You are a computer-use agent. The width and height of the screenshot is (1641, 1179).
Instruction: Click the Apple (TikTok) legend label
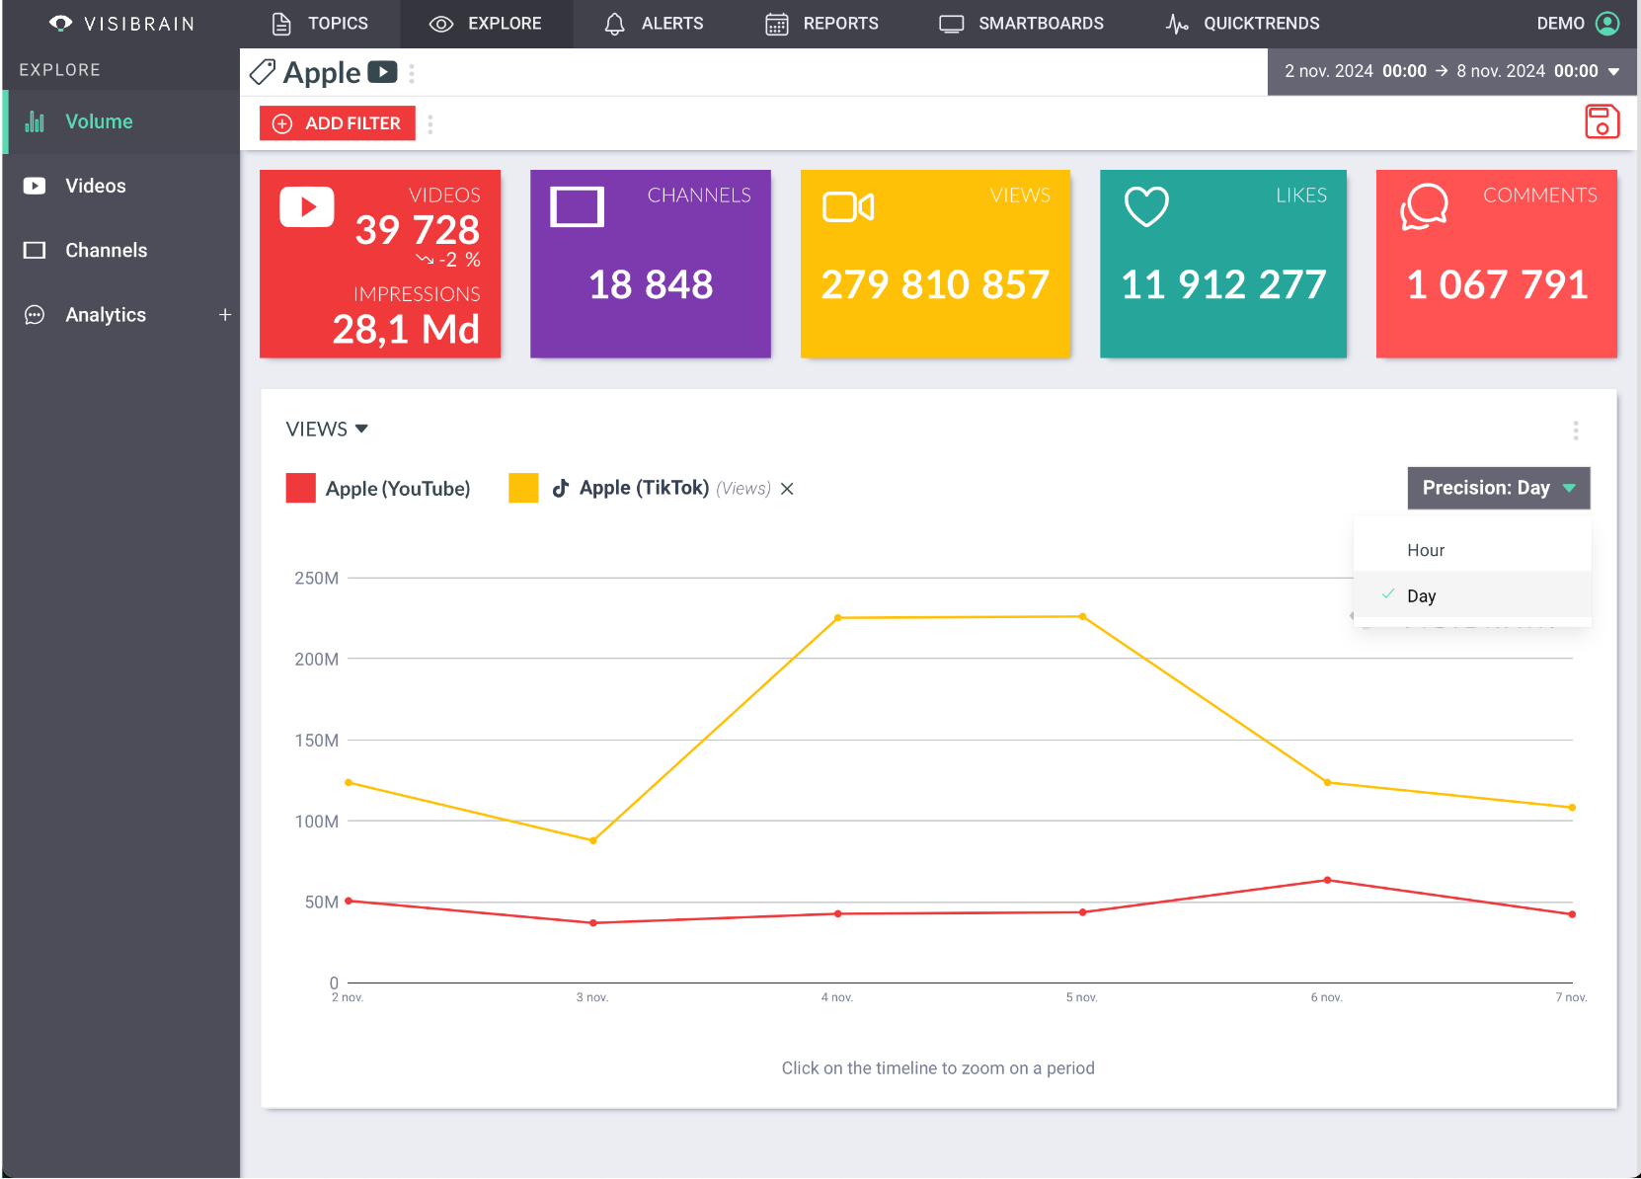tap(644, 488)
